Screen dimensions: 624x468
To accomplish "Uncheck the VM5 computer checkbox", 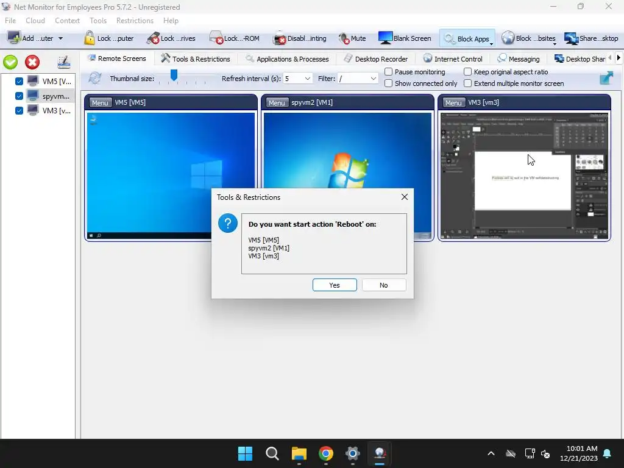I will (x=19, y=82).
